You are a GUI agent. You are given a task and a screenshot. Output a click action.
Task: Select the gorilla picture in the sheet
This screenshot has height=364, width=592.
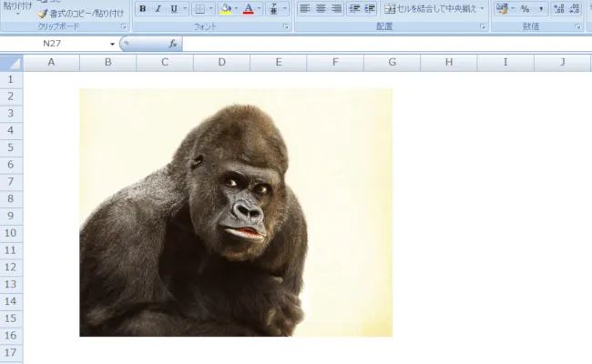236,212
